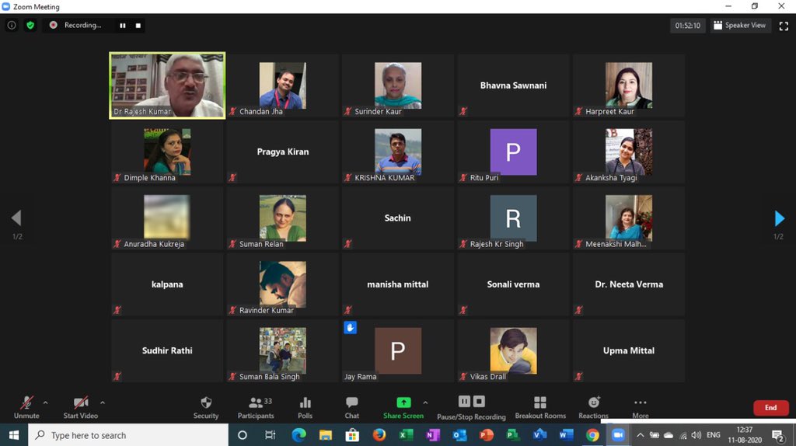This screenshot has width=796, height=446.
Task: Click the green encryption shield icon
Action: pyautogui.click(x=30, y=26)
